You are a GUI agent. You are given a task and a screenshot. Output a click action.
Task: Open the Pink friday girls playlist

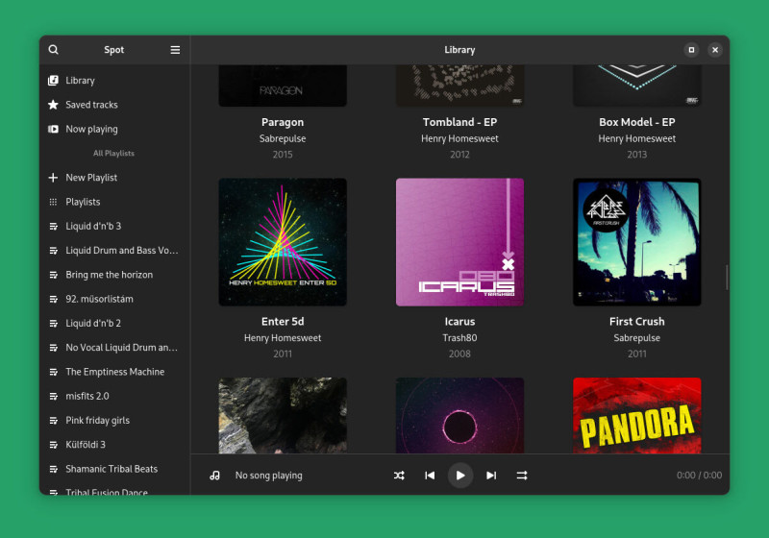[113, 420]
